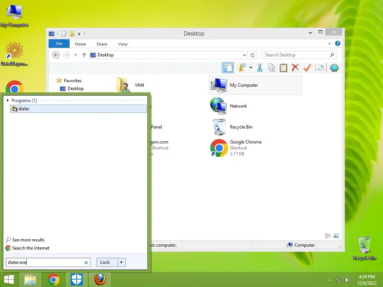Refresh the Desktop folder view
This screenshot has height=287, width=383.
point(252,55)
